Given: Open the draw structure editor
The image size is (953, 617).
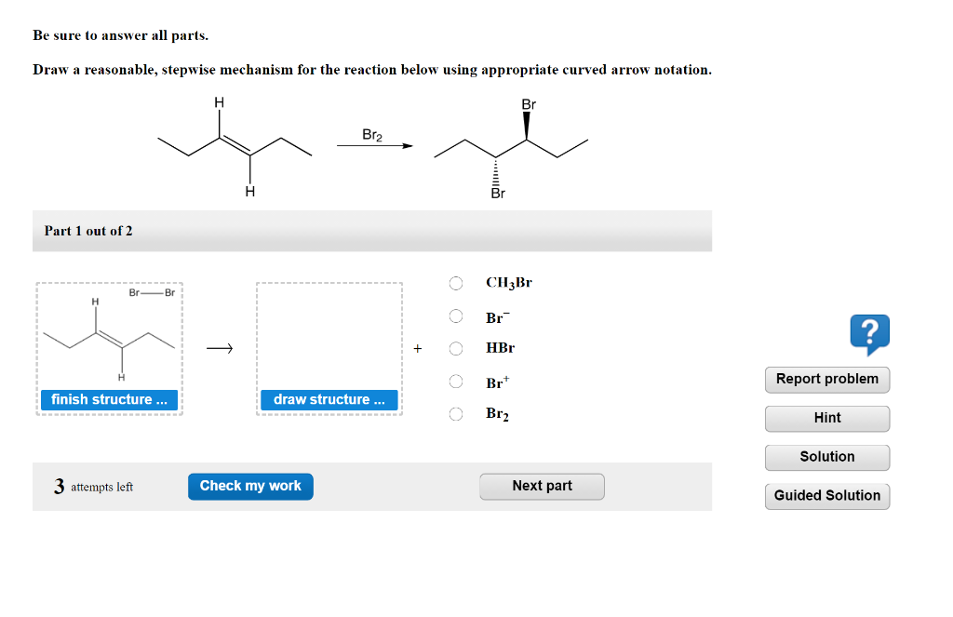Looking at the screenshot, I should tap(329, 400).
